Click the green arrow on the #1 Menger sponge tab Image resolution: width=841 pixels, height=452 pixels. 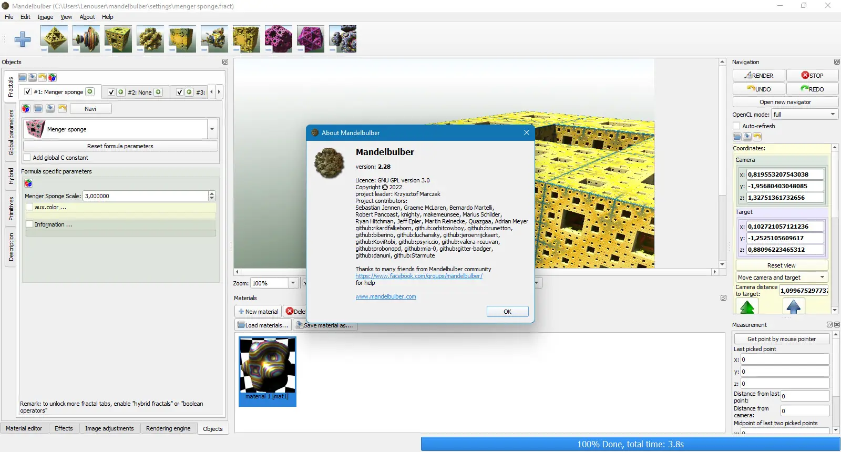coord(90,92)
